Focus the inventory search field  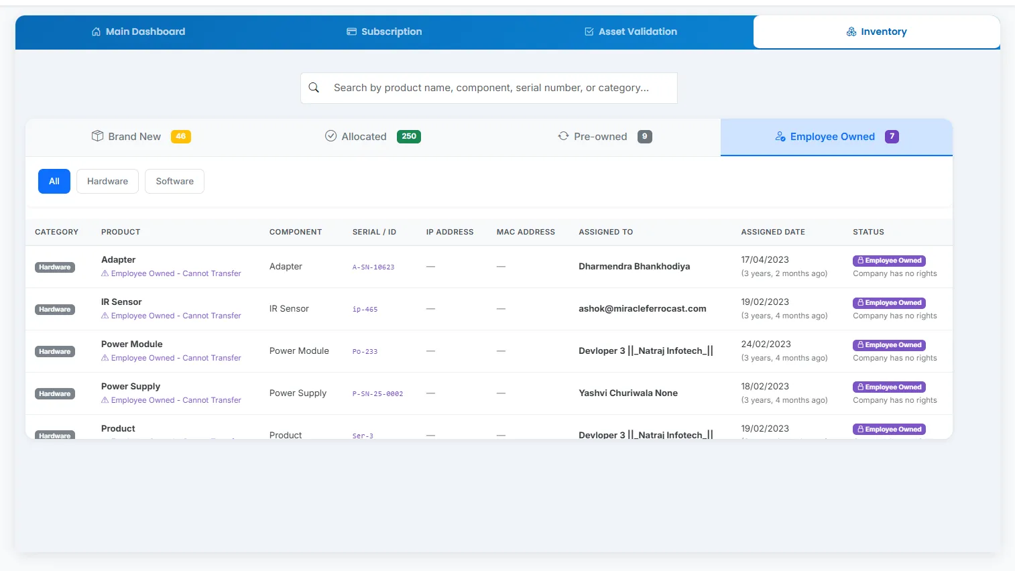click(x=489, y=88)
